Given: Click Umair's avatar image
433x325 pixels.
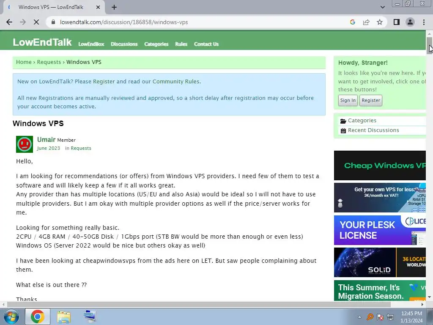Looking at the screenshot, I should [x=25, y=144].
